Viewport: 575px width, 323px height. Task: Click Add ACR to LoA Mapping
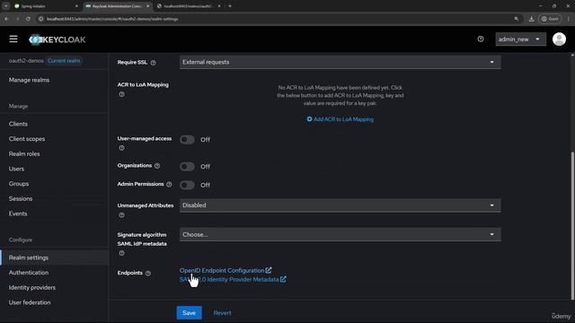pyautogui.click(x=340, y=119)
